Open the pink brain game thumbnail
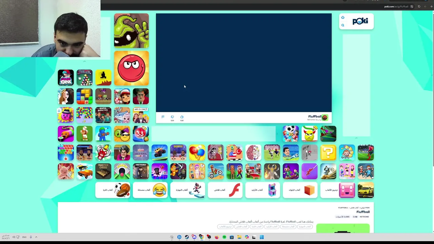Screen dimensions: 434x244 click(253, 152)
